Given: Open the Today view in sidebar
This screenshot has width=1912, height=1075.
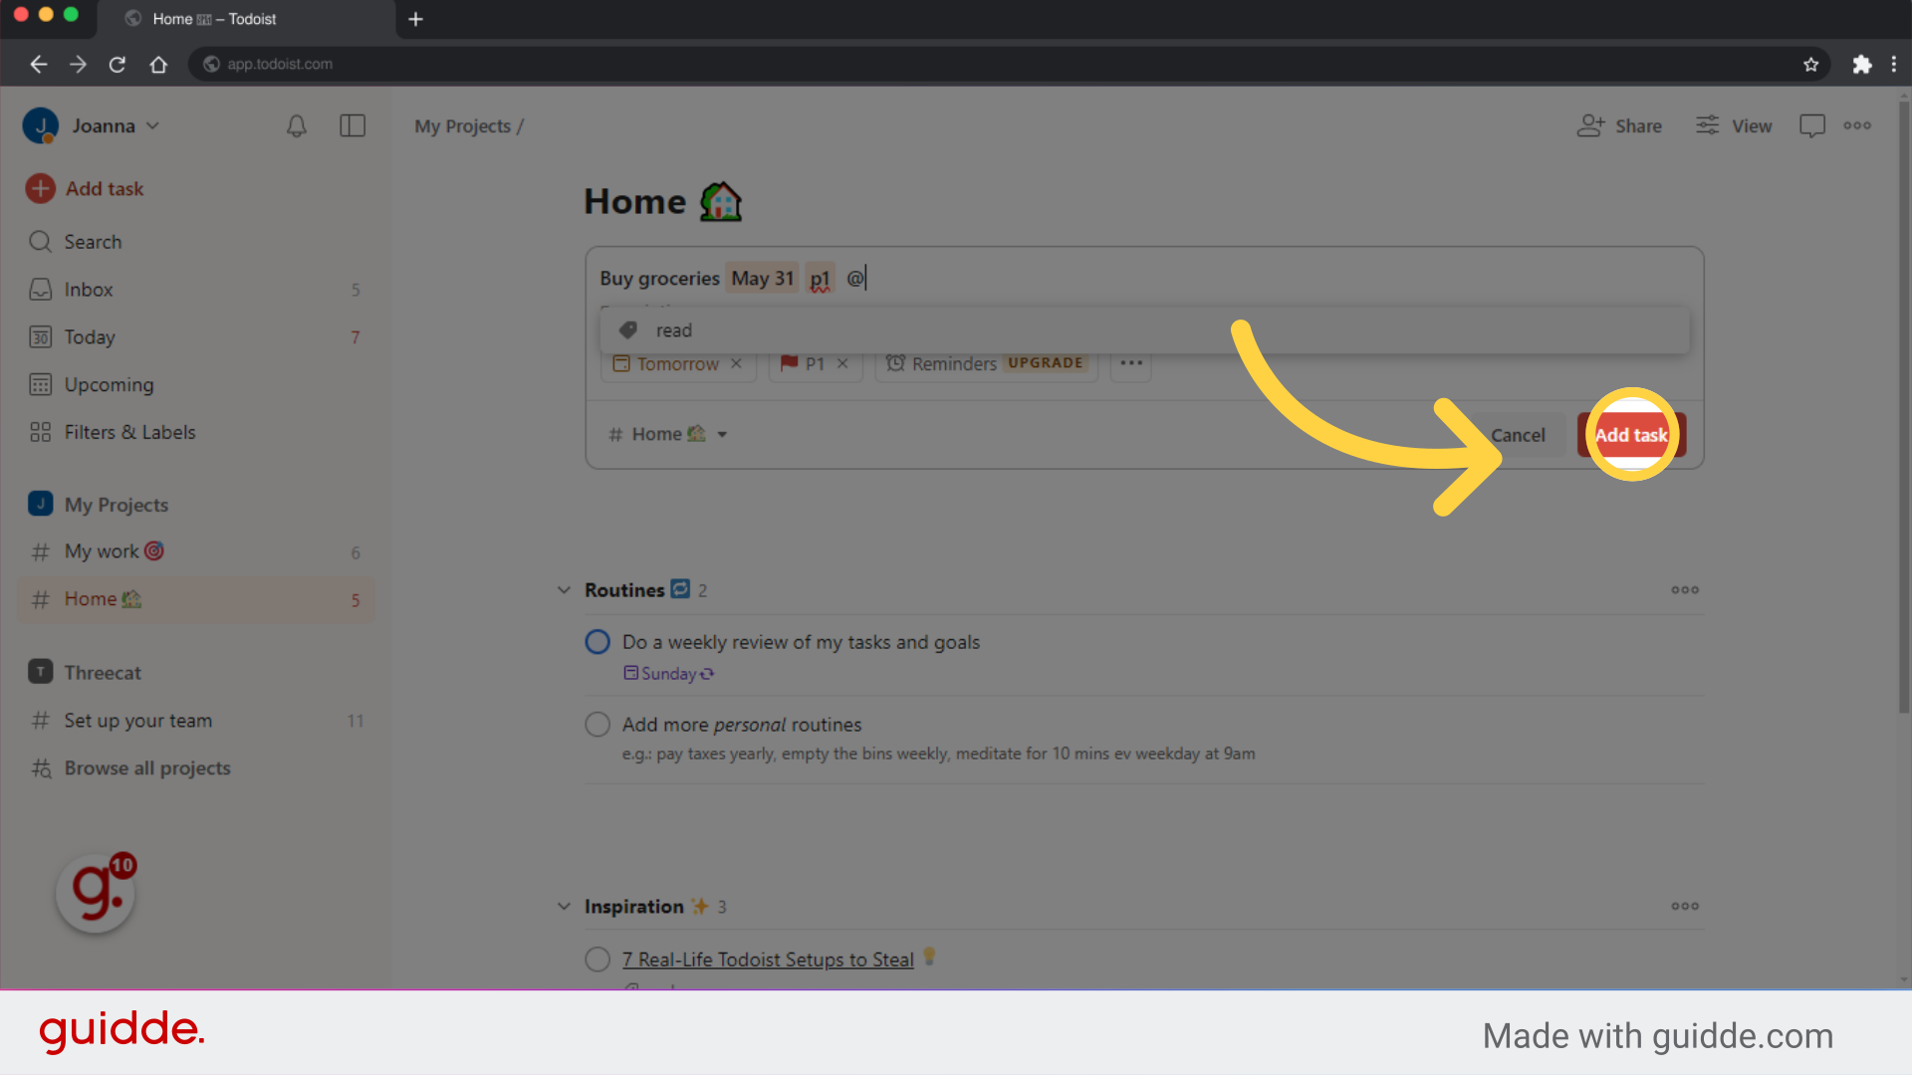Looking at the screenshot, I should click(x=88, y=336).
